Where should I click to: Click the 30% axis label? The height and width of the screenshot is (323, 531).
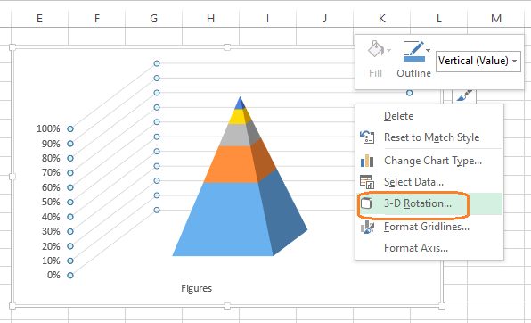click(51, 231)
